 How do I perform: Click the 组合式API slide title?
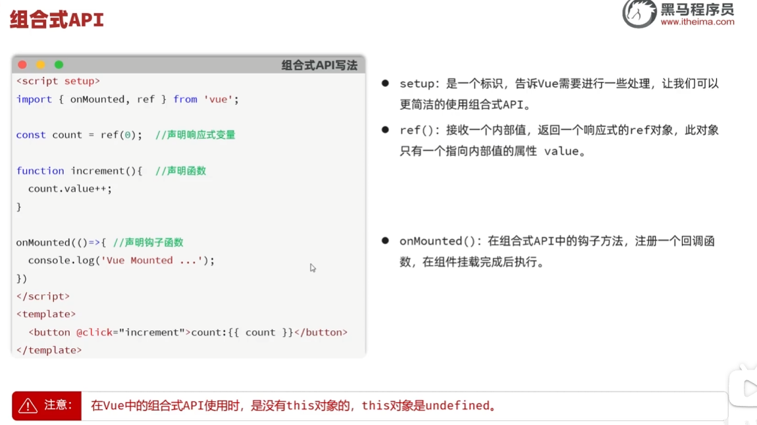(57, 20)
